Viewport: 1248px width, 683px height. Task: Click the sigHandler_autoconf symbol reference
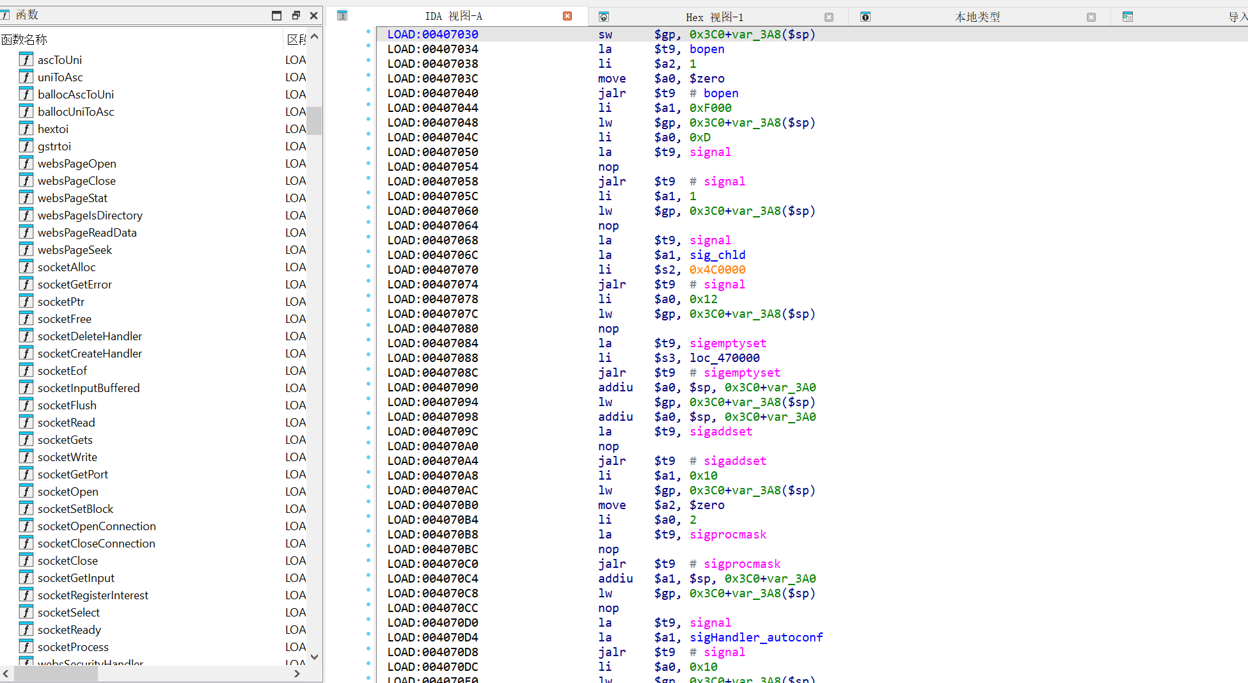point(756,637)
